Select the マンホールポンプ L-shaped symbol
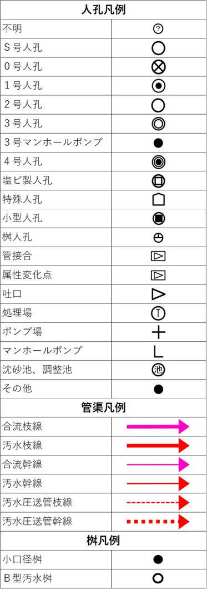This screenshot has width=207, height=589. click(x=159, y=351)
